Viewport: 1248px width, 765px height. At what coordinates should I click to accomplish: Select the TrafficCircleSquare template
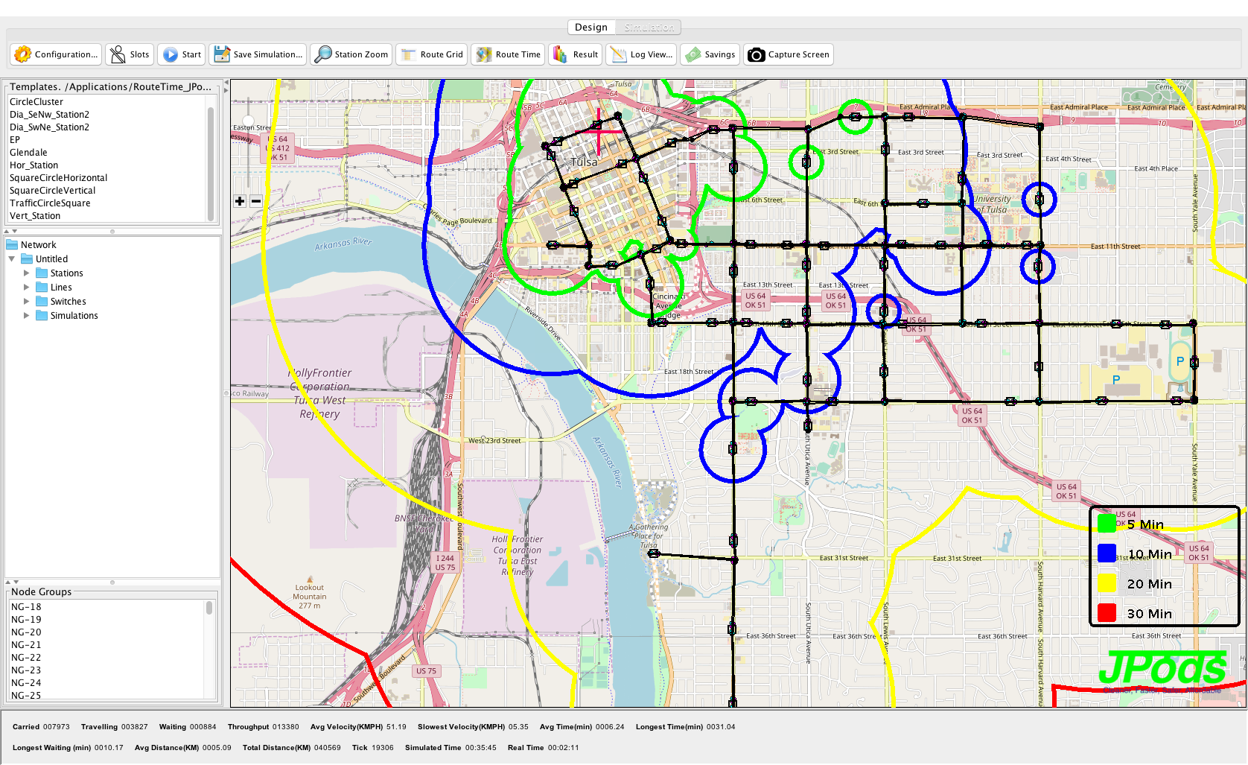50,203
